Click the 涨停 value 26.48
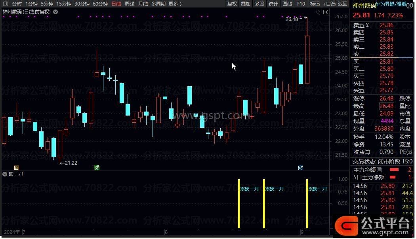This screenshot has height=239, width=416. [x=386, y=99]
